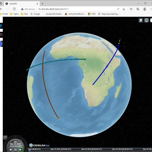
Task: Open the Canasta (GlimFeath... bookmark
Action: click(54, 14)
